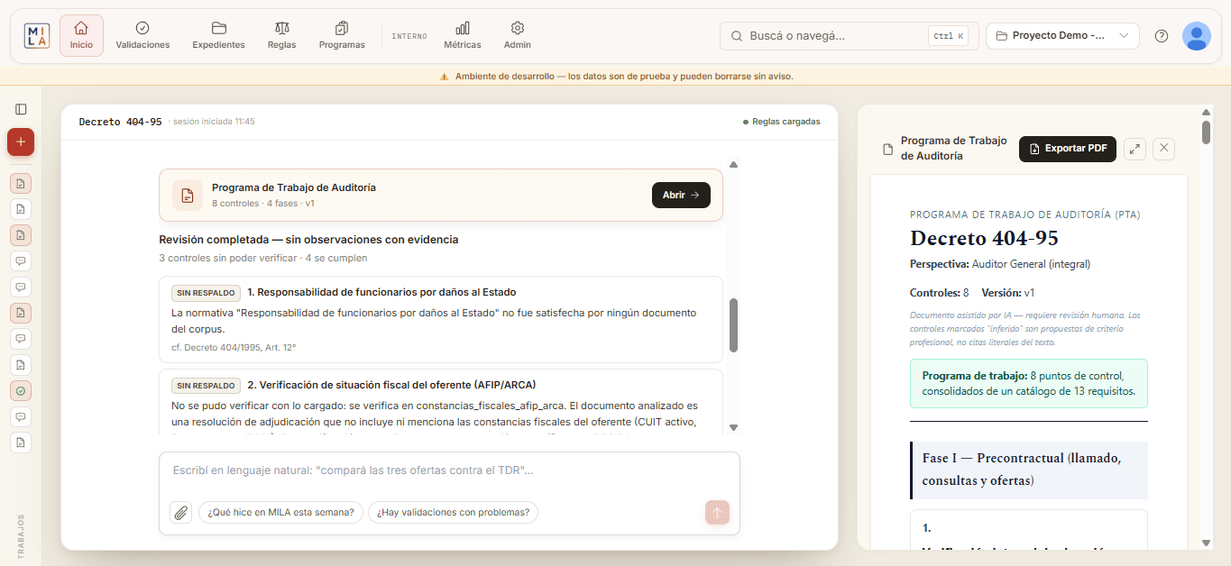Click the paperclip attach file icon

[x=180, y=512]
